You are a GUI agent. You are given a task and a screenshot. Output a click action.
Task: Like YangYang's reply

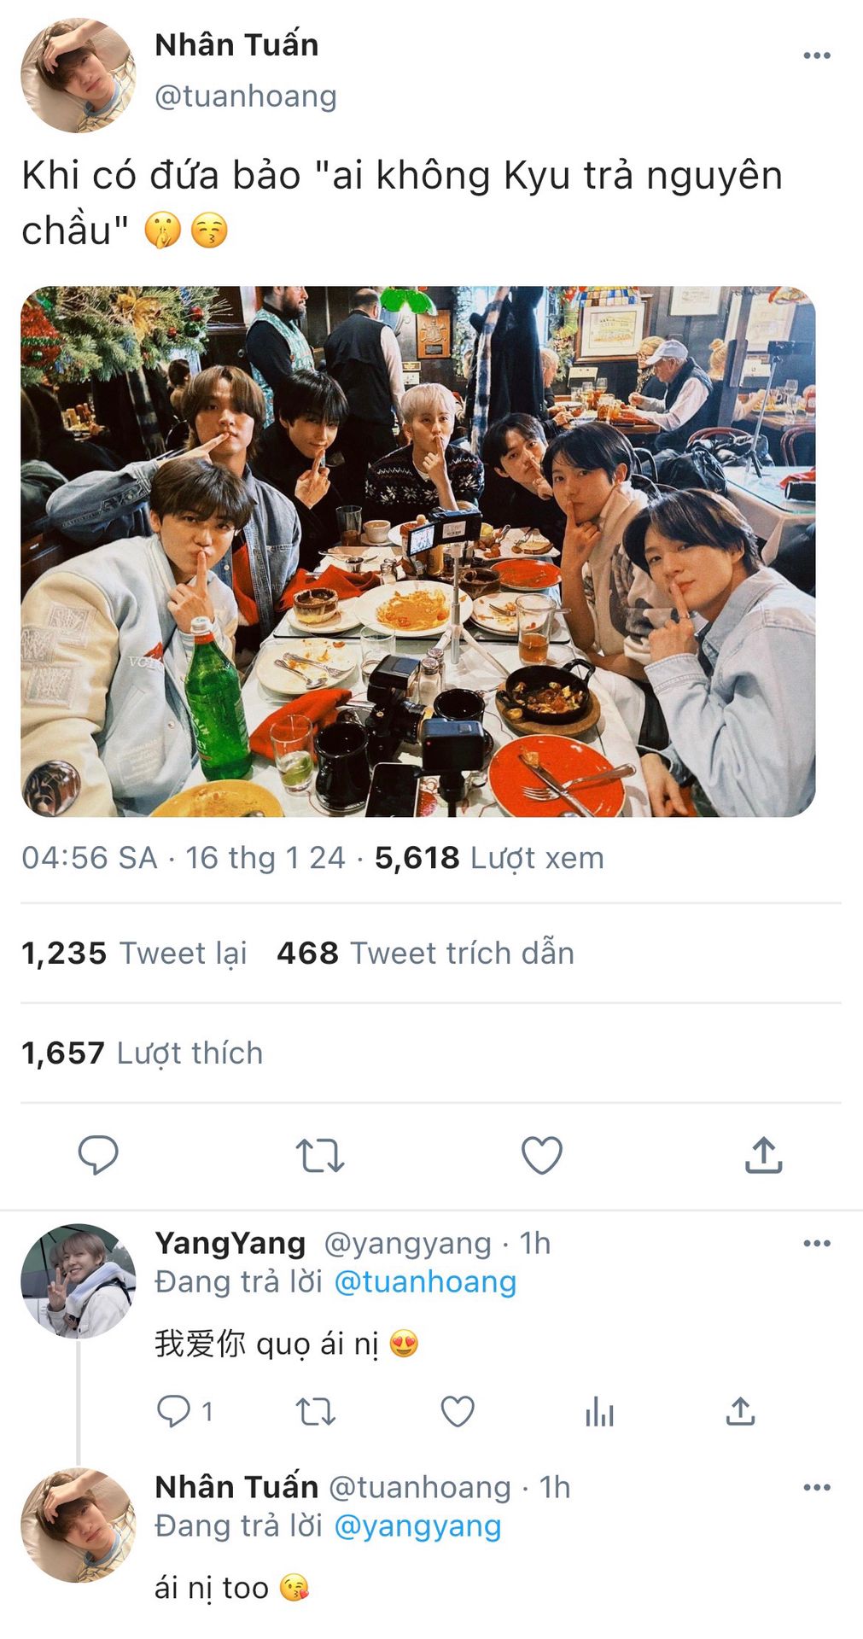click(458, 1411)
